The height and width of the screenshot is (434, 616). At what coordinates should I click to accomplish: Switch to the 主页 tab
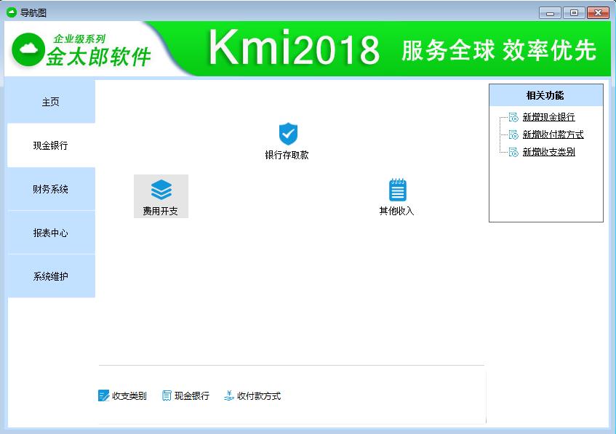tap(50, 101)
